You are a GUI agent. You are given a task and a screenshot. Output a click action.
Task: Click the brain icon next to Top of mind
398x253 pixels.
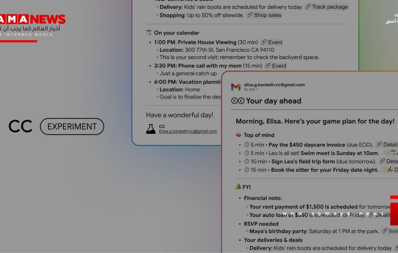pyautogui.click(x=238, y=135)
